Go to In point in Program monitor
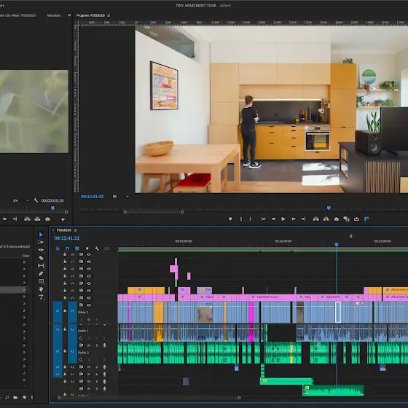The width and height of the screenshot is (408, 408). [263, 219]
